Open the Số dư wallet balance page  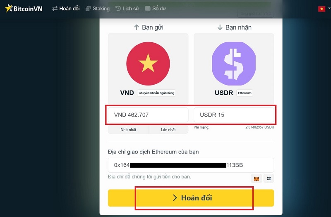(156, 8)
